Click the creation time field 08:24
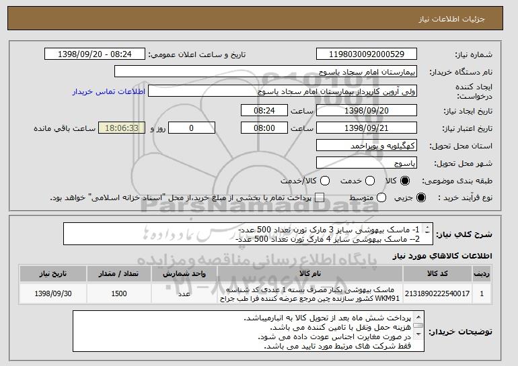518x366 pixels. 264,110
